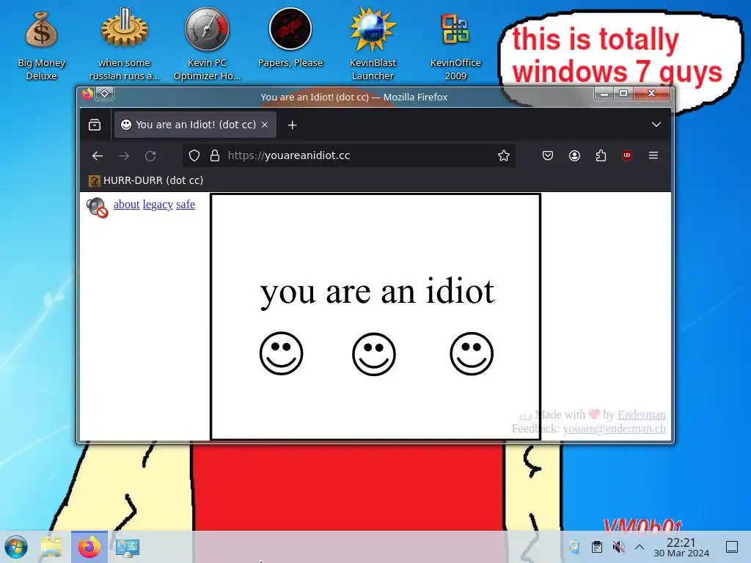The image size is (751, 563).
Task: Click the Save to Pocket icon
Action: [547, 155]
